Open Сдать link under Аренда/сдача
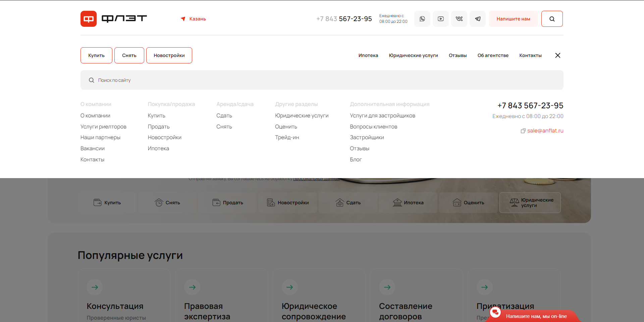Image resolution: width=644 pixels, height=322 pixels. pyautogui.click(x=224, y=116)
